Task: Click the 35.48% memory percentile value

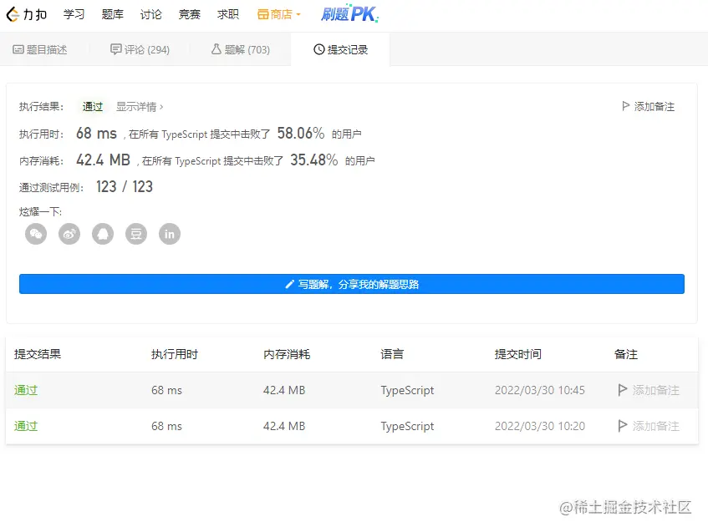Action: click(x=313, y=160)
